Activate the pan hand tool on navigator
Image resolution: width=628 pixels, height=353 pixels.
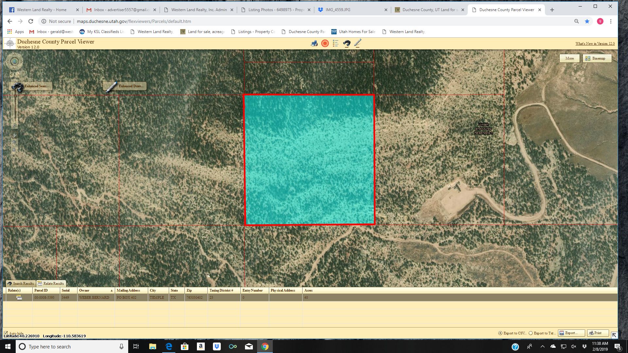coord(14,135)
